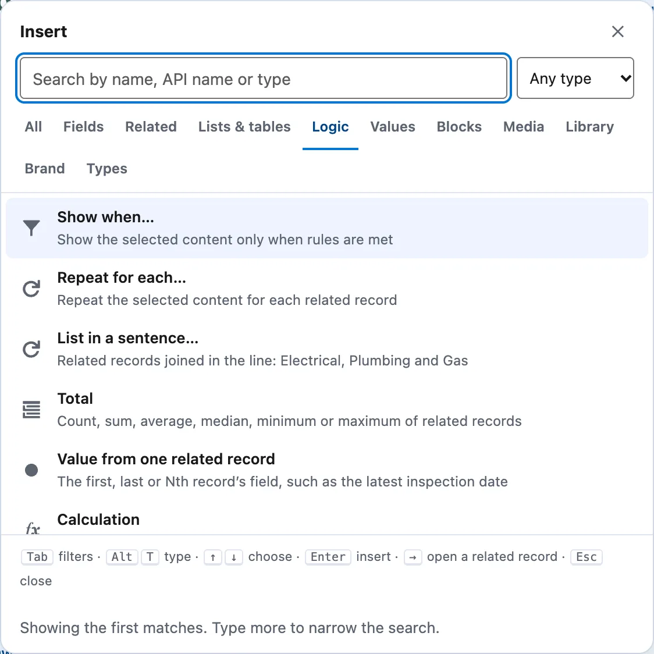Click the Alt key hint
Screen dimensions: 654x654
point(122,557)
